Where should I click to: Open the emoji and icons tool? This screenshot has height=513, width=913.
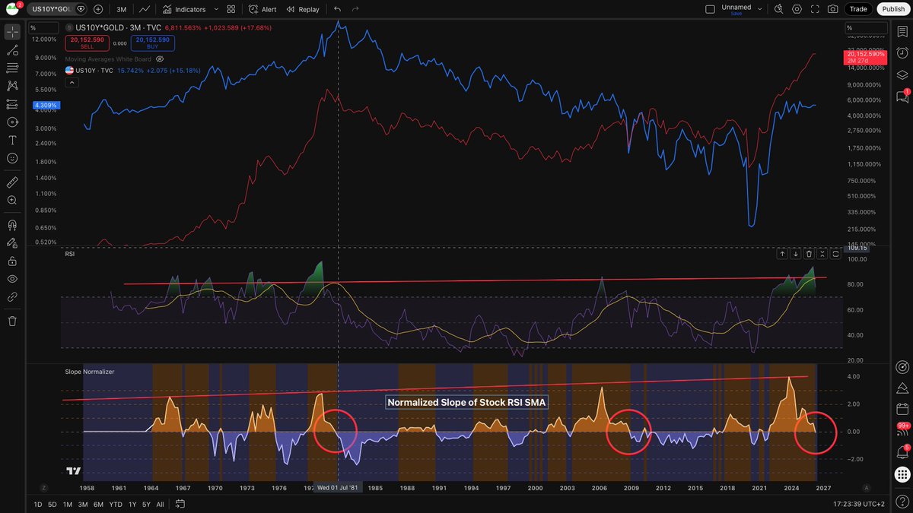12,158
